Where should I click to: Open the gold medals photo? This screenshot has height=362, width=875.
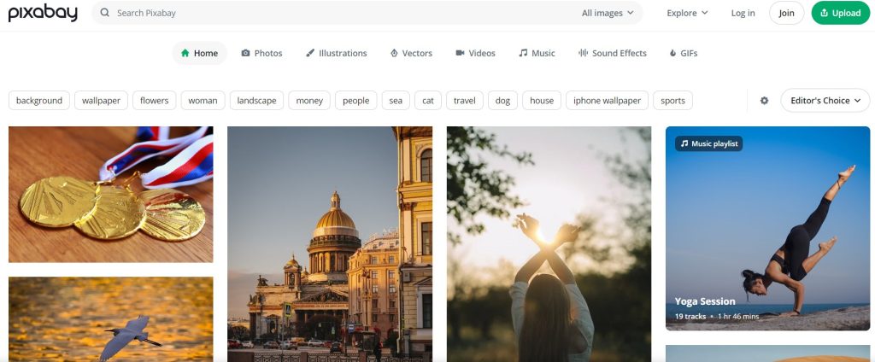[x=110, y=194]
